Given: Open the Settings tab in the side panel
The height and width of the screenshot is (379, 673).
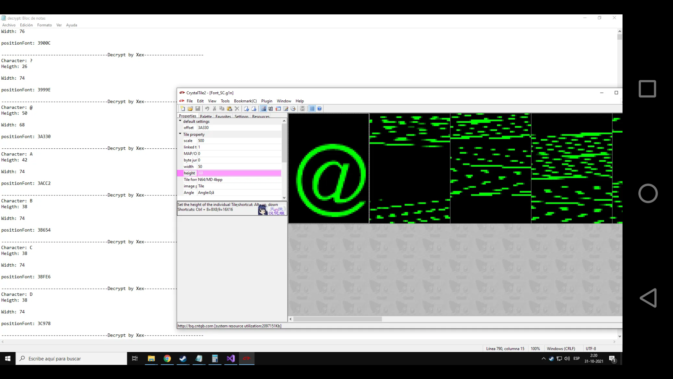Looking at the screenshot, I should tap(242, 116).
